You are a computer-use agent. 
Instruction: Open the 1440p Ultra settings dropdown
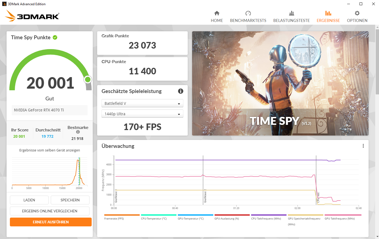point(142,114)
